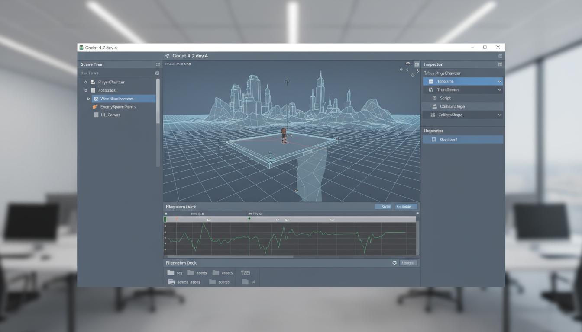Expand the CollisionShape property dropdown
Screen dimensions: 582x332
[500, 115]
